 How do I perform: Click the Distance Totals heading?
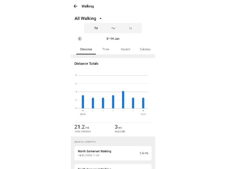(86, 64)
